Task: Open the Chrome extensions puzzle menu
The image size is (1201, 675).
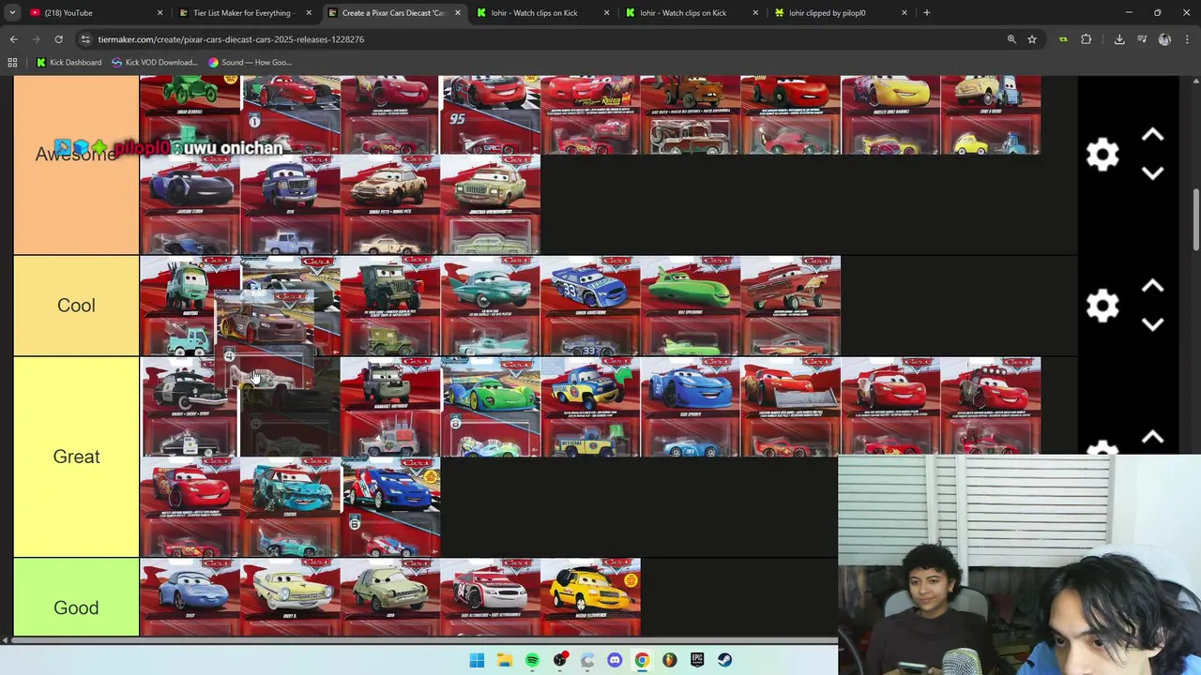Action: (x=1087, y=39)
